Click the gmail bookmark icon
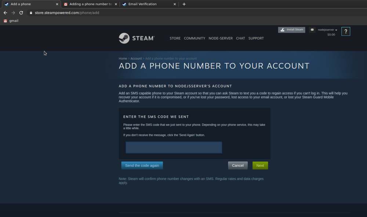Image resolution: width=367 pixels, height=217 pixels. click(x=5, y=21)
